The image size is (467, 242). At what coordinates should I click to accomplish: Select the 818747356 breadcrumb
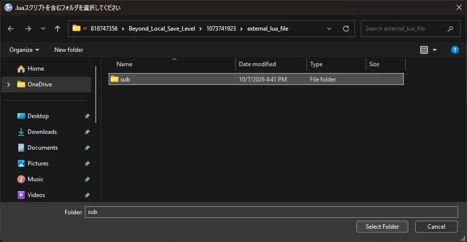point(104,29)
